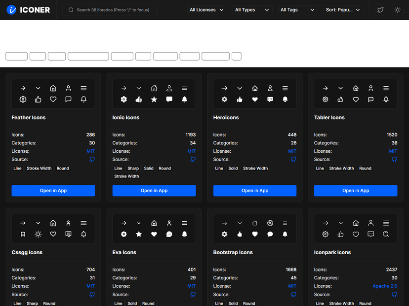
Task: Open the Sort by Popularity dropdown
Action: [343, 10]
